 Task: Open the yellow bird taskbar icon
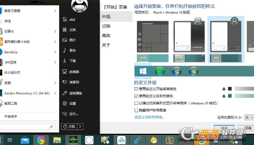tap(153, 140)
